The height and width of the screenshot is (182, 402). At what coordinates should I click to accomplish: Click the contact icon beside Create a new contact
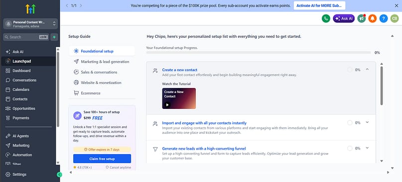pos(155,71)
